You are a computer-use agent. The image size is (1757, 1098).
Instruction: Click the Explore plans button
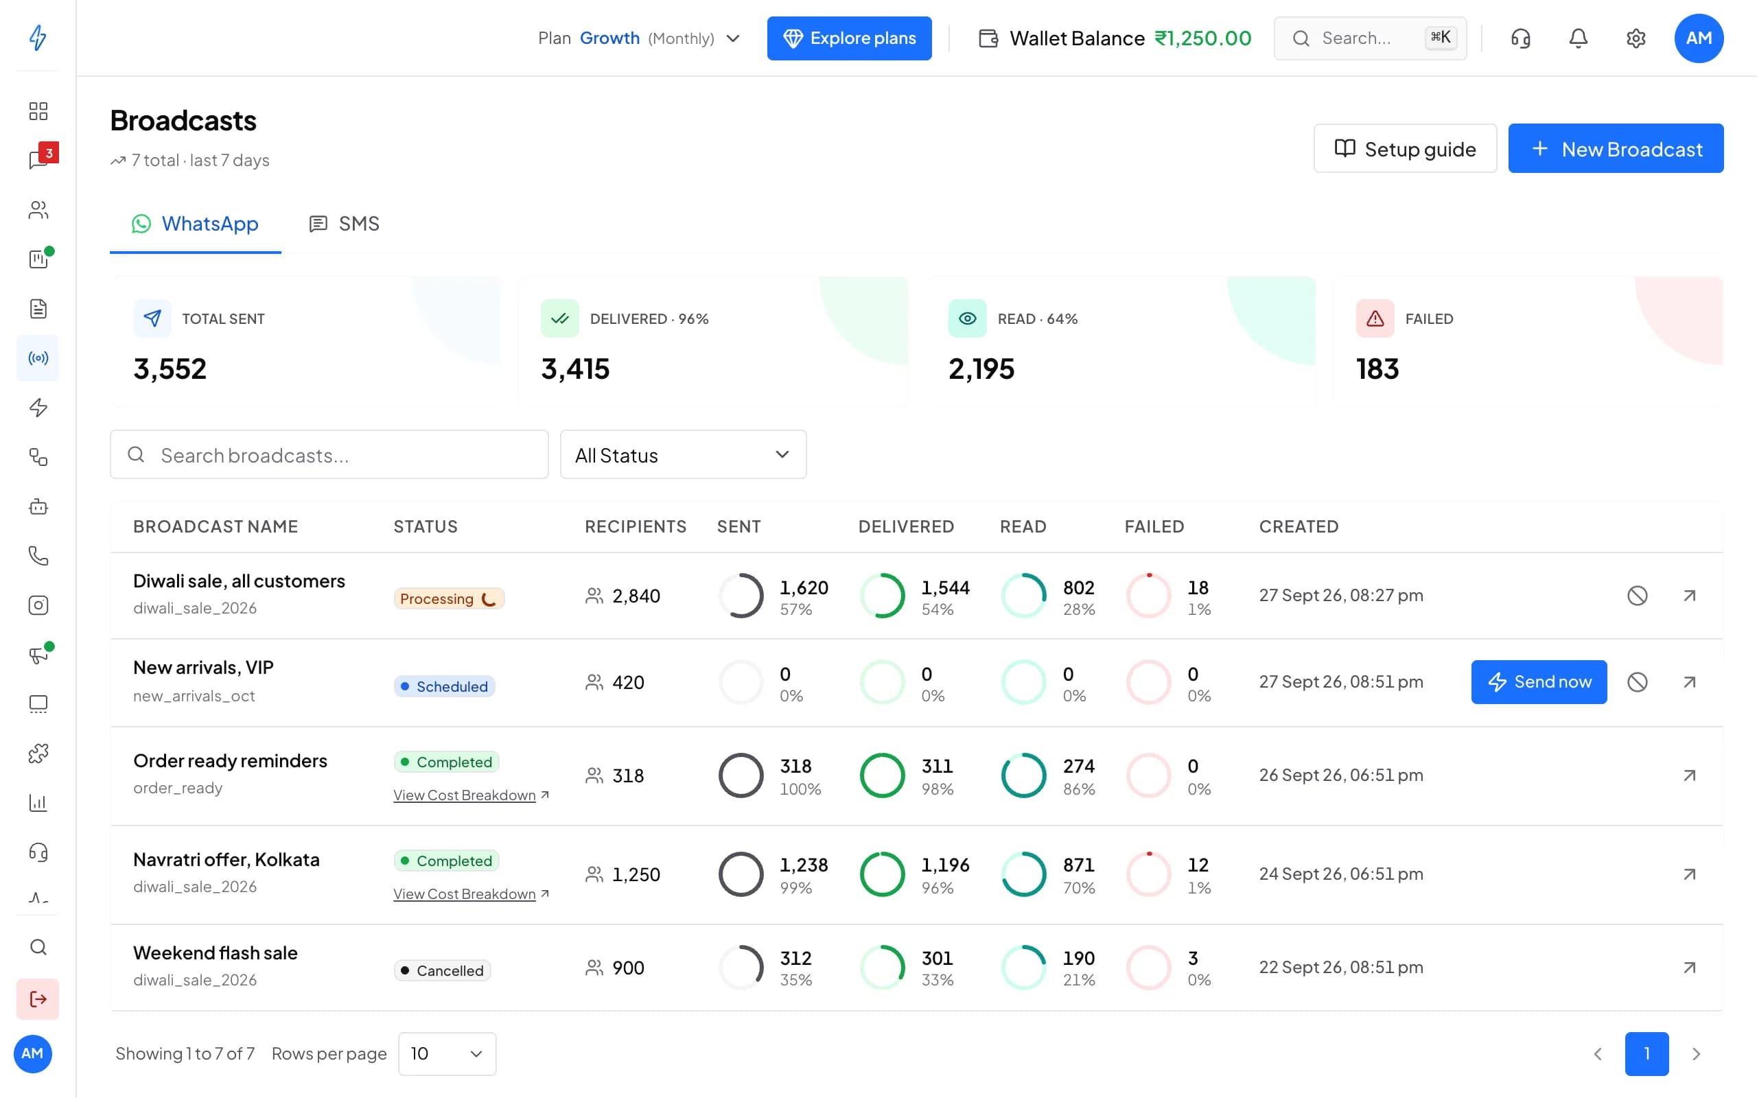point(849,38)
